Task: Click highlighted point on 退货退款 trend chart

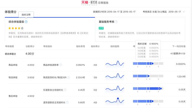Action: tap(118, 99)
